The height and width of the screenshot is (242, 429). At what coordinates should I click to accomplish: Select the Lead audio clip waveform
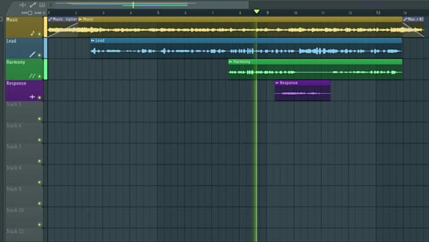[246, 51]
